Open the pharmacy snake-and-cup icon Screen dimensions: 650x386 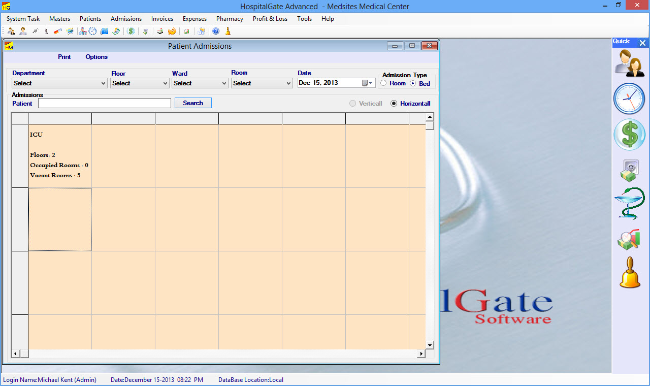click(x=629, y=204)
